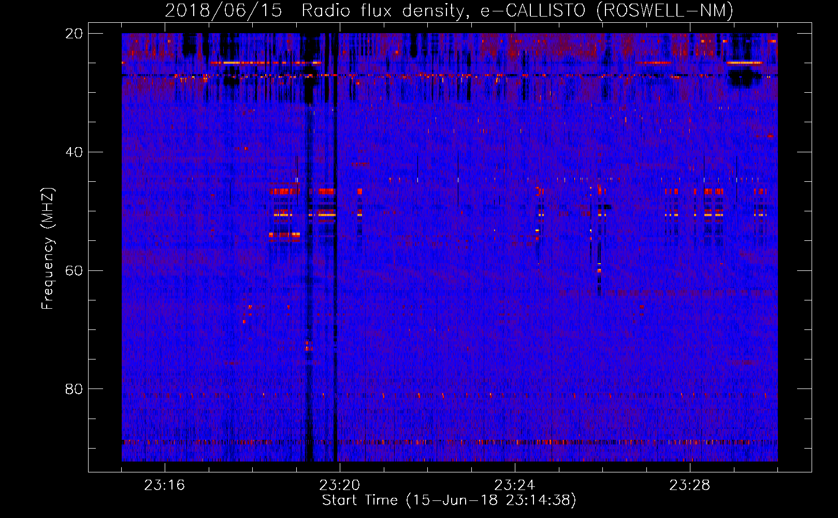Click the bright burst near 23:26 at 60 MHz
The height and width of the screenshot is (518, 838).
click(599, 269)
